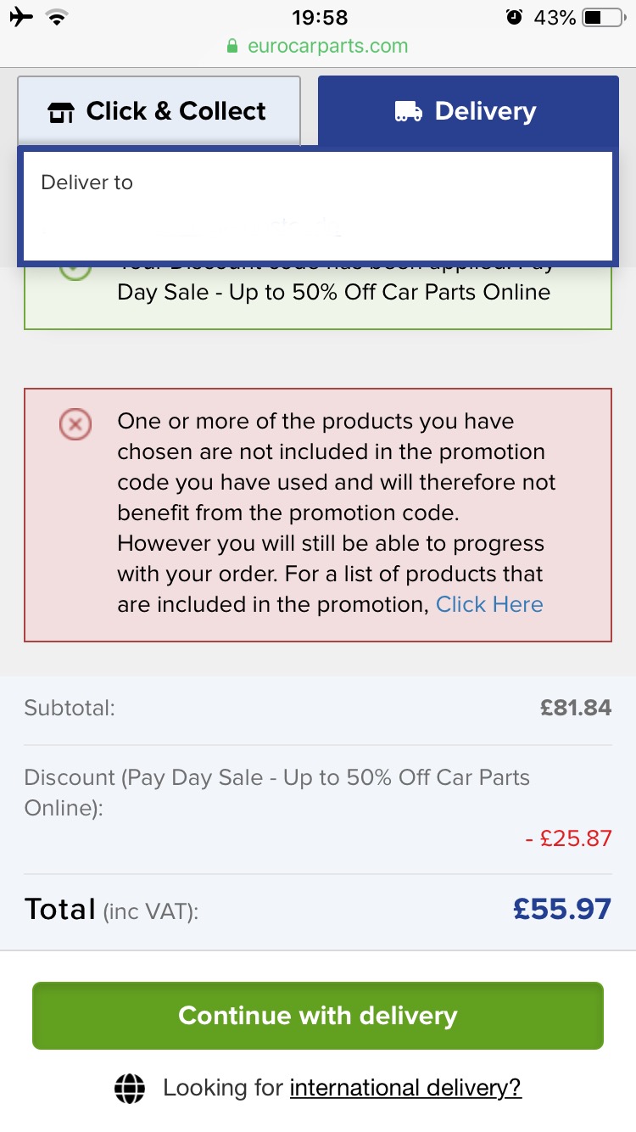Click the globe icon near international delivery
This screenshot has height=1132, width=636.
131,1088
